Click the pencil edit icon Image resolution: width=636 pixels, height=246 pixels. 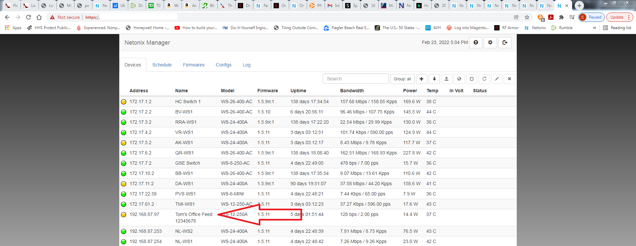coord(497,79)
